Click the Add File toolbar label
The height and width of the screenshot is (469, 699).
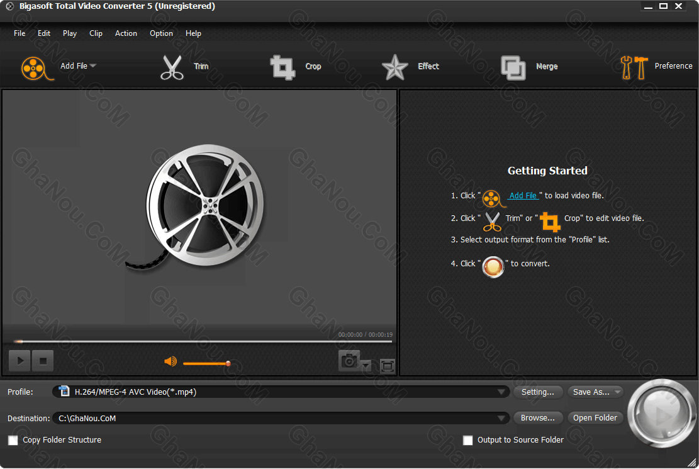[x=74, y=65]
